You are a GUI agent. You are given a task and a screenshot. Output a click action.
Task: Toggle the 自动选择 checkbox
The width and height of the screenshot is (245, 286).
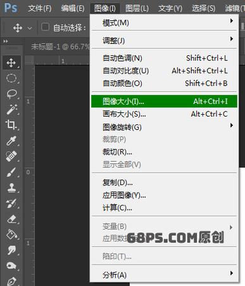pos(45,27)
